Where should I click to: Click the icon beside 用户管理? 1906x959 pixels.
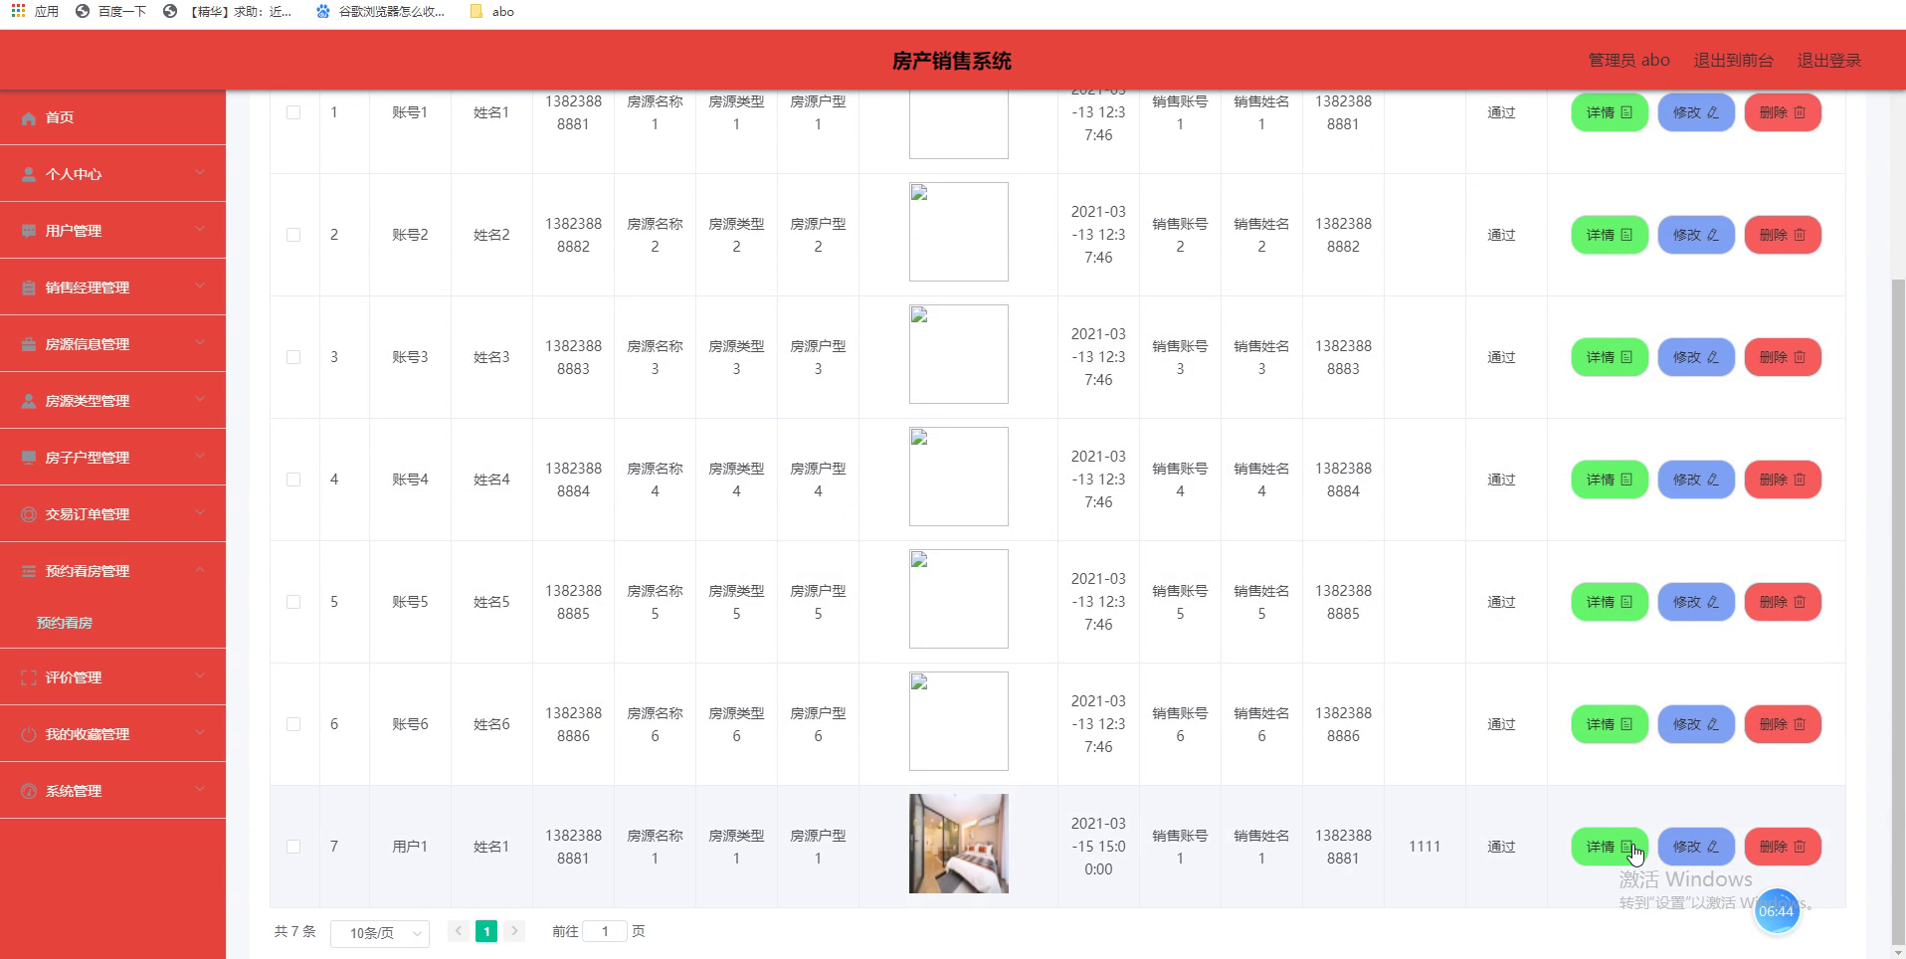(29, 231)
